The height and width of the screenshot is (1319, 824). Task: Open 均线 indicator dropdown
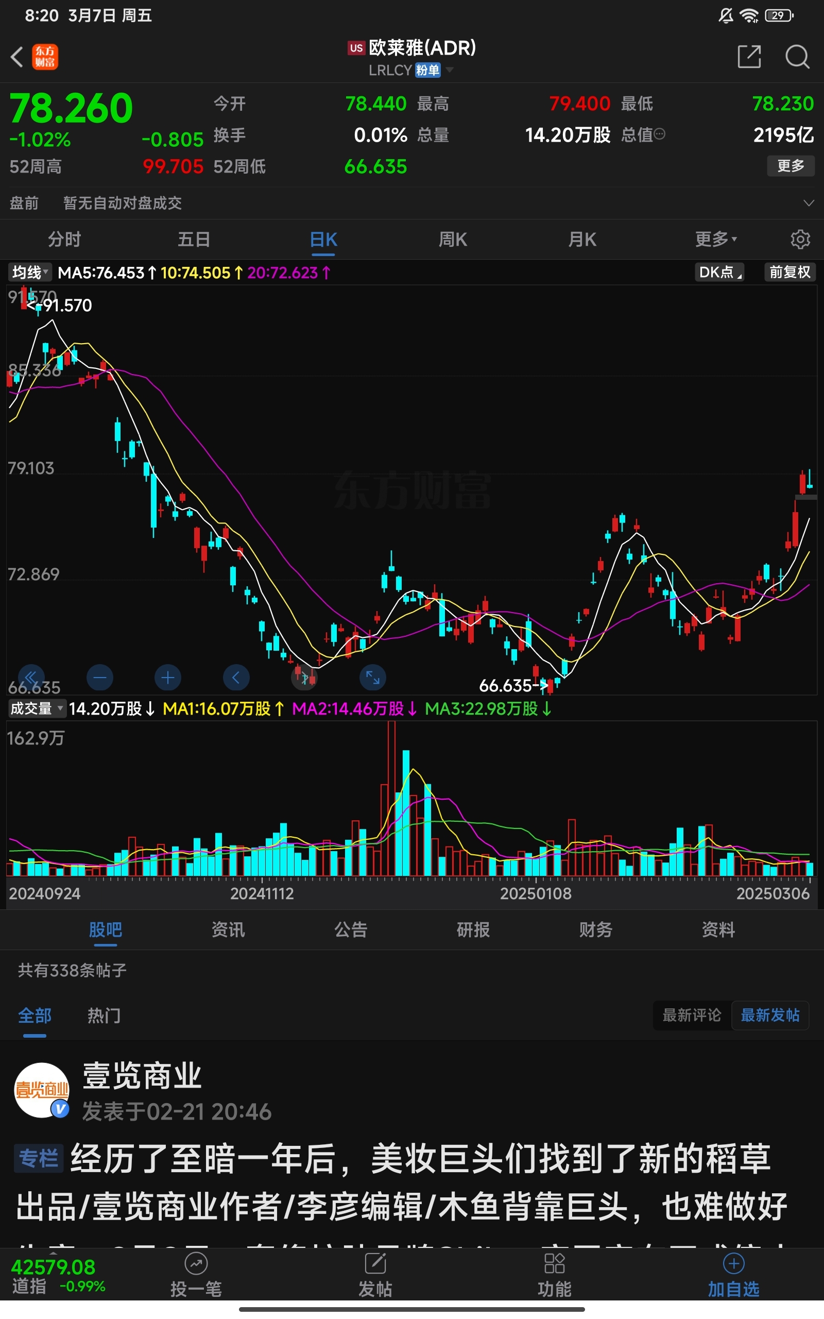click(30, 273)
